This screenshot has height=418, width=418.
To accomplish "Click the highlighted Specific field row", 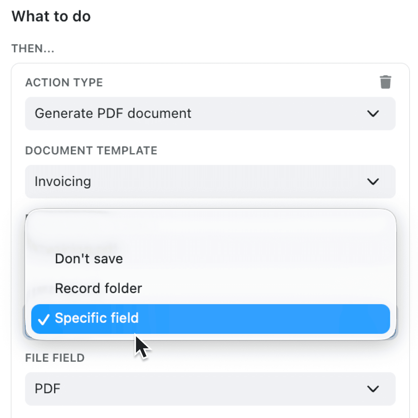I will (x=209, y=318).
